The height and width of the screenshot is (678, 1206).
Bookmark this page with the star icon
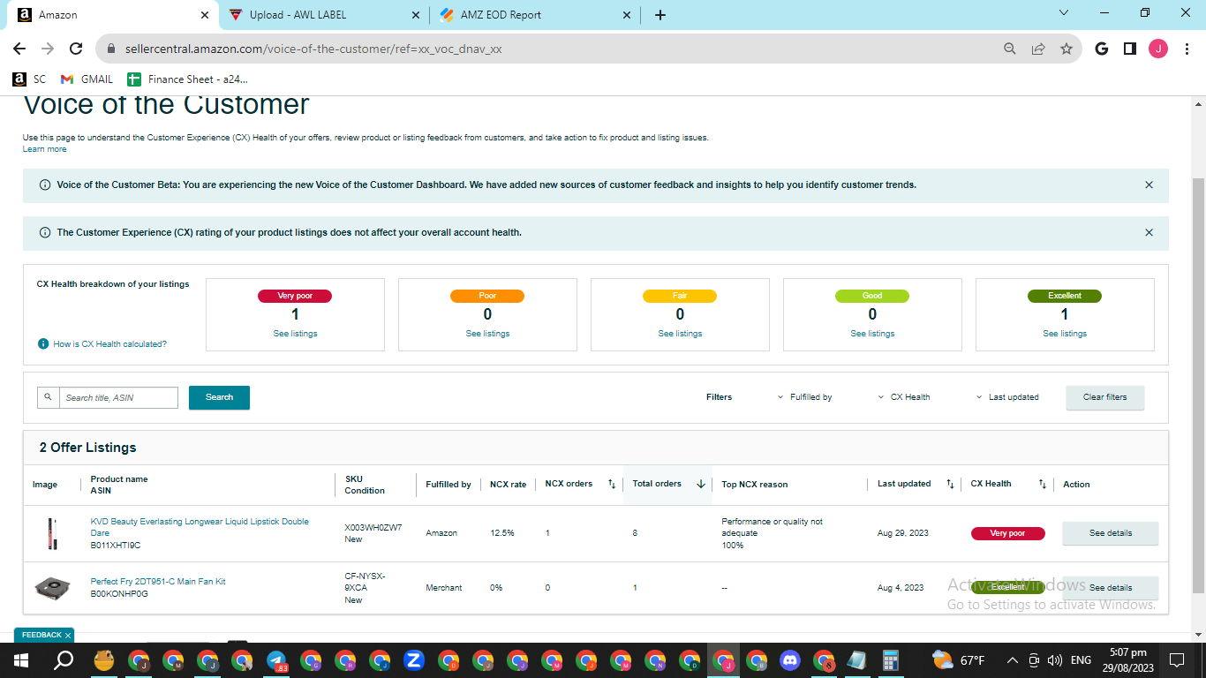1067,49
